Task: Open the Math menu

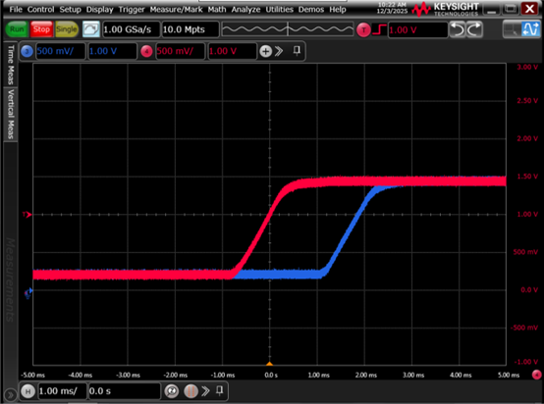Action: 217,10
